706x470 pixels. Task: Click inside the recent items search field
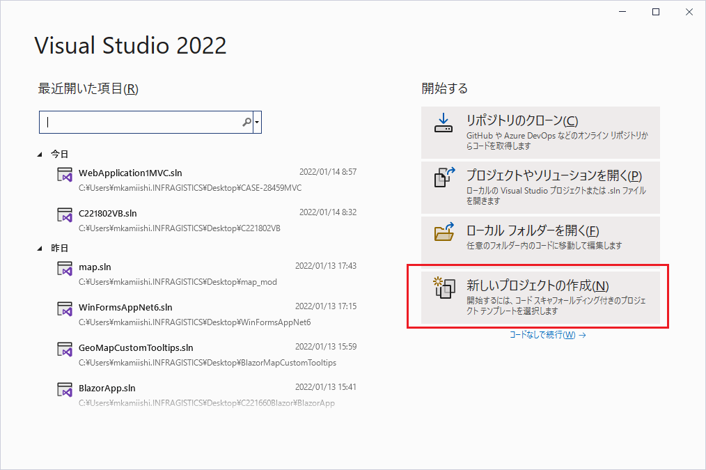coord(139,121)
